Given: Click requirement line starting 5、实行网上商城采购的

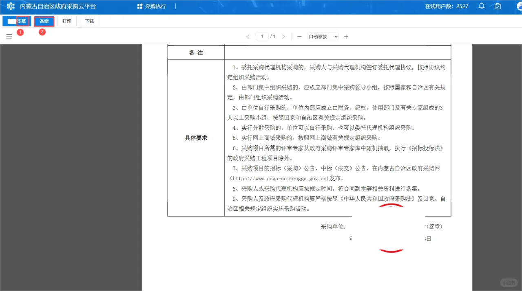Looking at the screenshot, I should pos(307,138).
